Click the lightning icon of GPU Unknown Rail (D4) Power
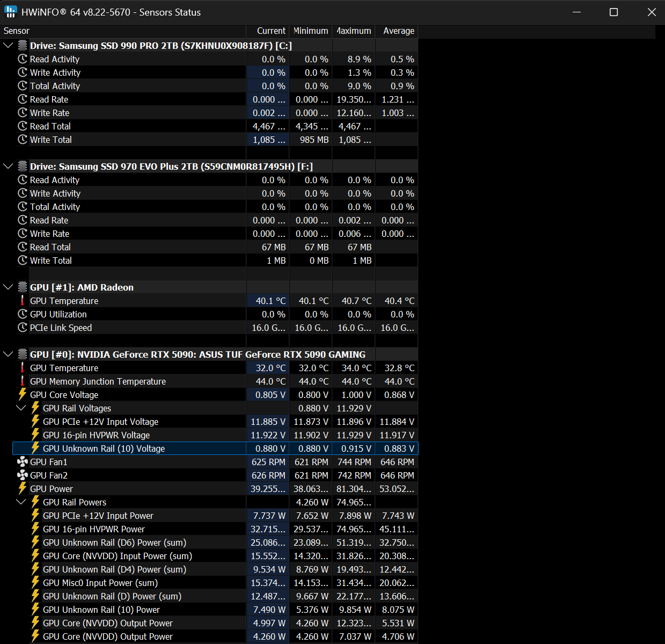 coord(35,569)
